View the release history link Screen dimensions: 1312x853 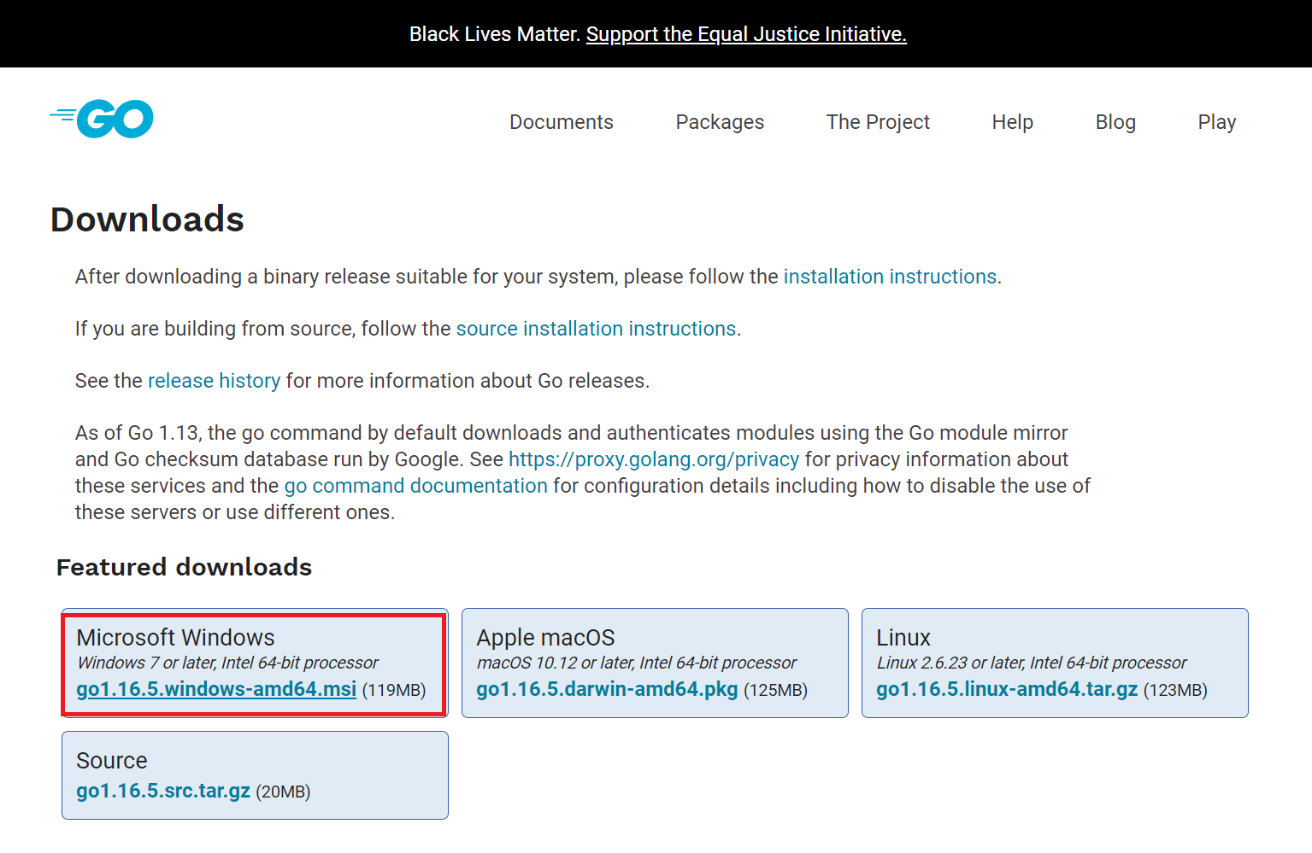[x=214, y=381]
